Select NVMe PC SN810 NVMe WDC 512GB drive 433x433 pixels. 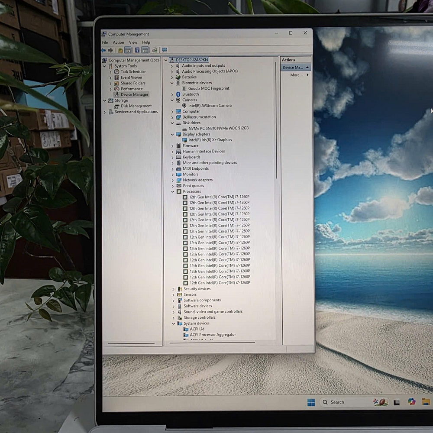(218, 128)
